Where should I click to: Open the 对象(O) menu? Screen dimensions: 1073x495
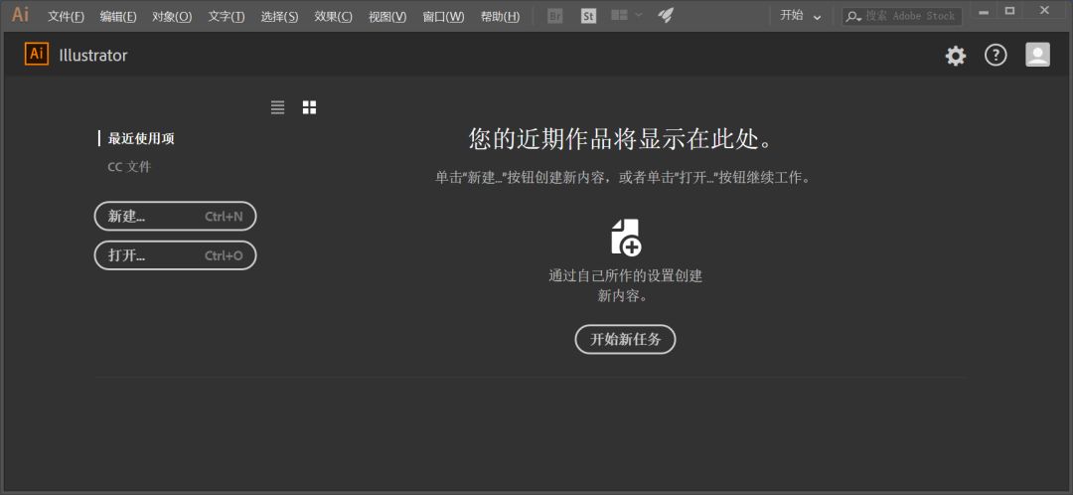[172, 17]
